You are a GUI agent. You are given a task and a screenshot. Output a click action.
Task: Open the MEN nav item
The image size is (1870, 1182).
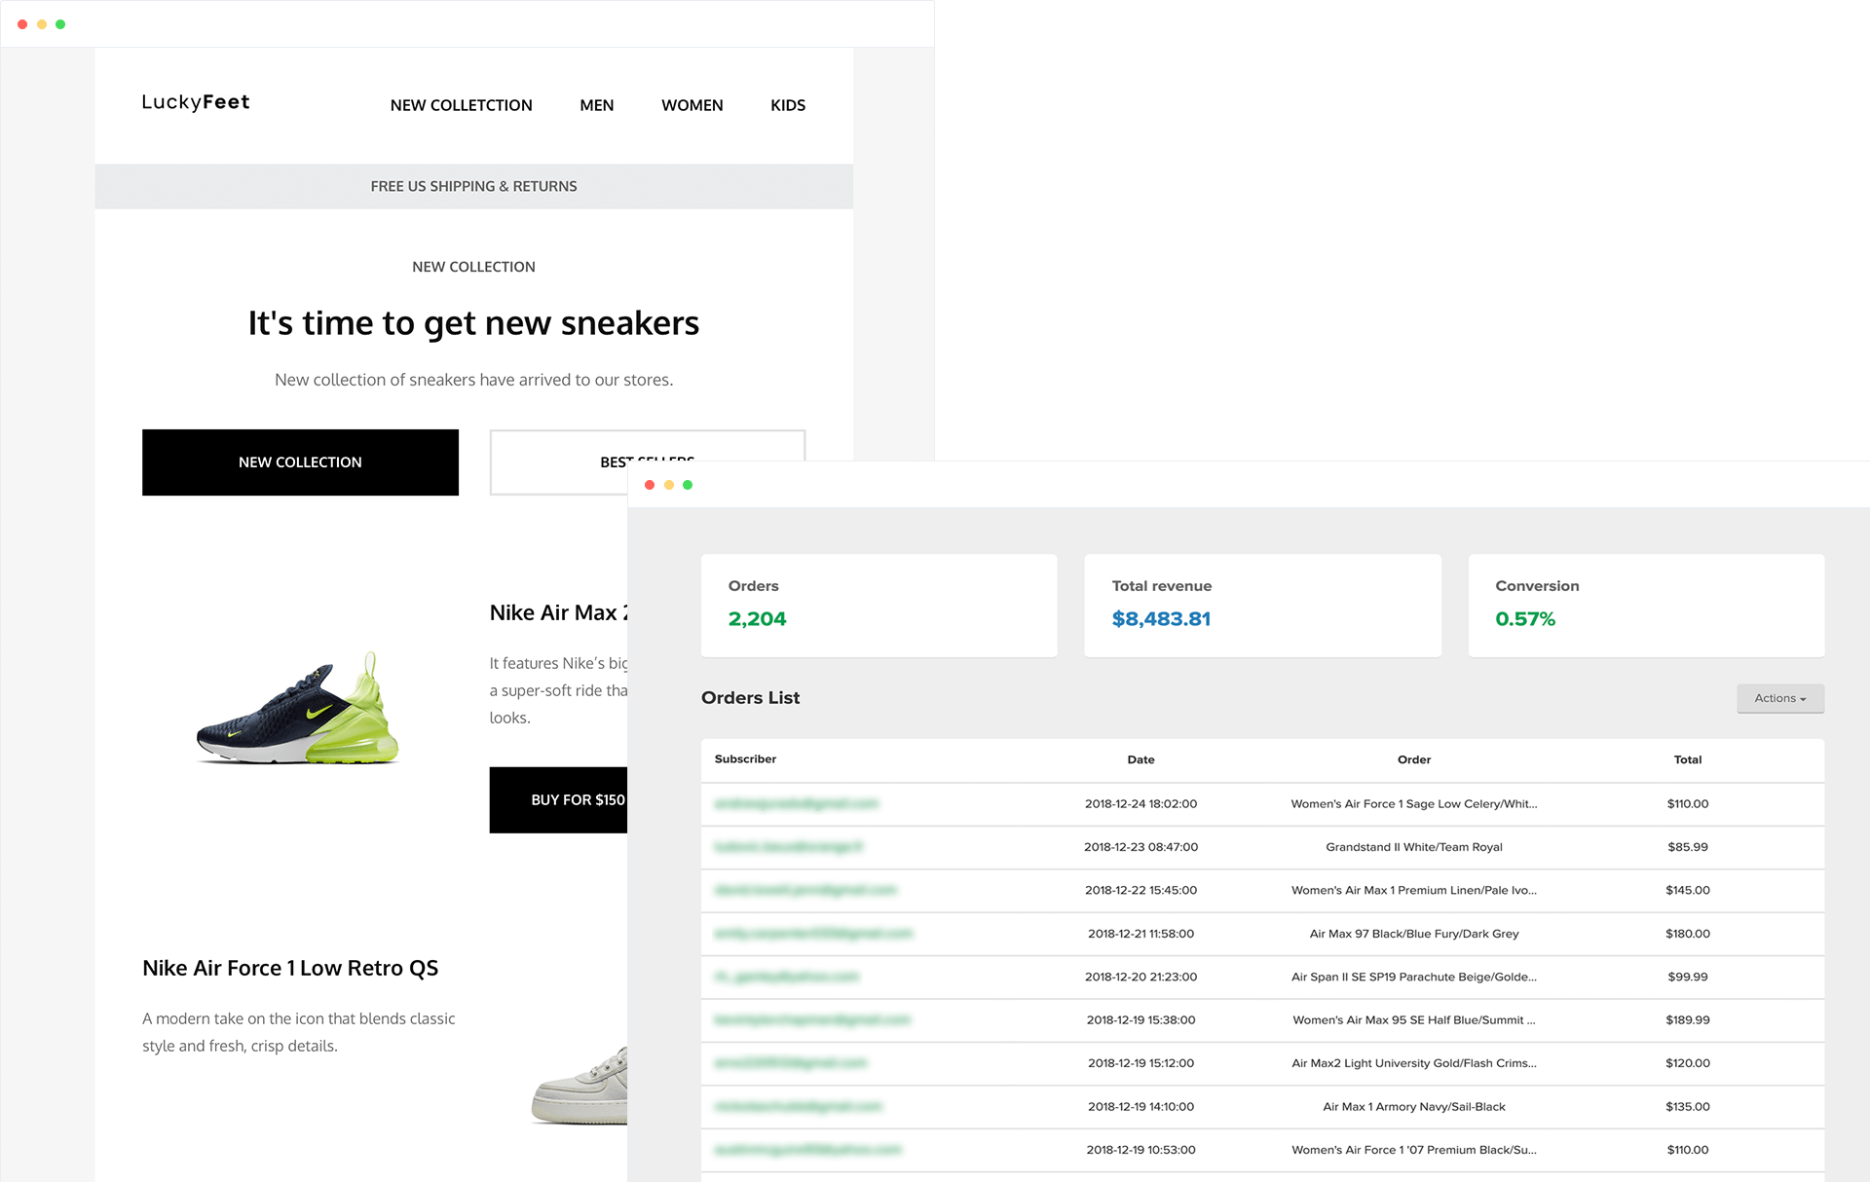pos(596,105)
